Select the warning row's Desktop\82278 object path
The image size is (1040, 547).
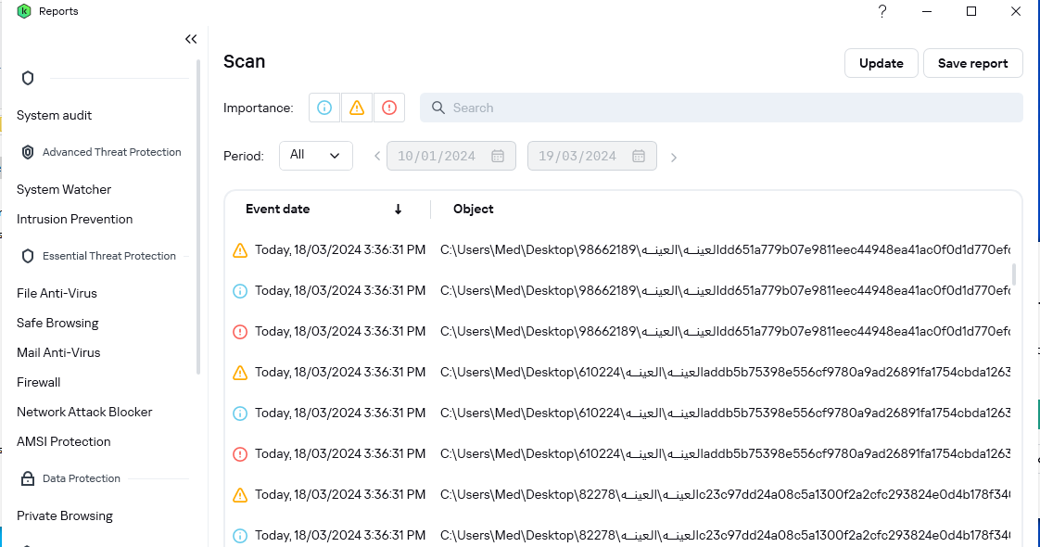click(x=725, y=495)
